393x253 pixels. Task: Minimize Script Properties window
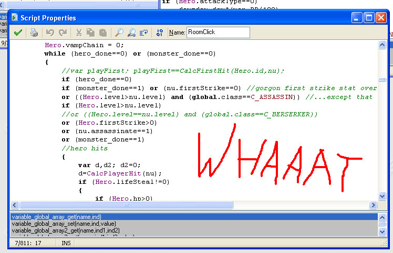(356, 18)
